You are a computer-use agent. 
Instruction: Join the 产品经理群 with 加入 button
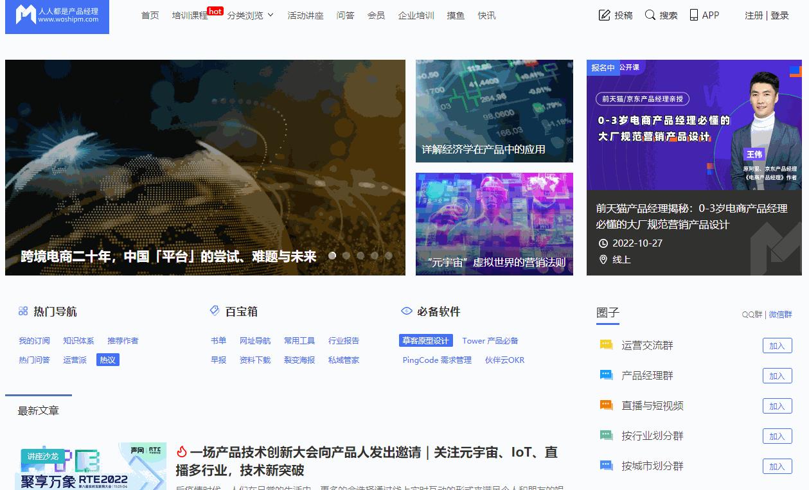click(777, 376)
